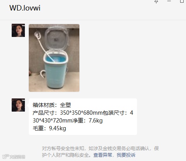Pin the chat window on top
The height and width of the screenshot is (161, 186).
(156, 1)
